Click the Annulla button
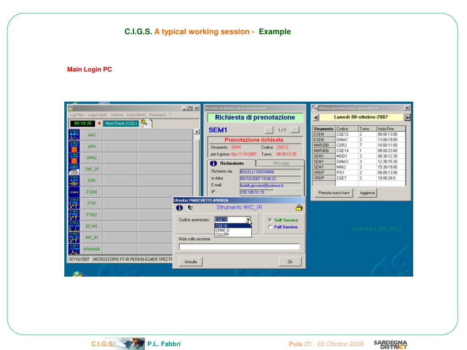Viewport: 467px width, 350px height. 191,262
